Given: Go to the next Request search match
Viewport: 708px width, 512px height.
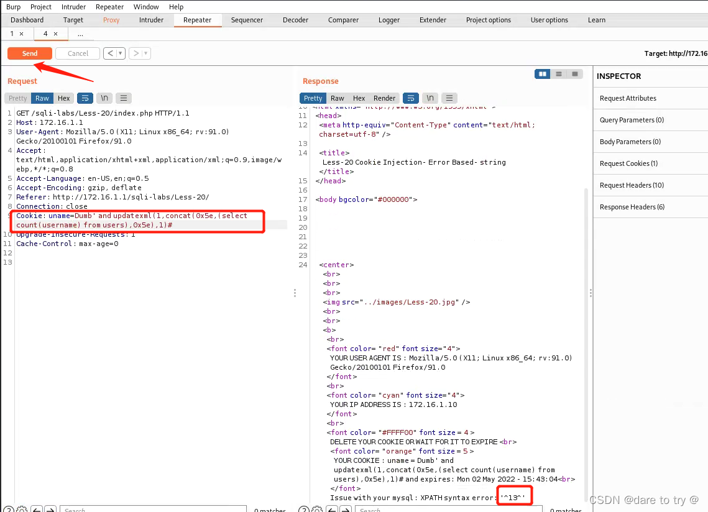Looking at the screenshot, I should pyautogui.click(x=50, y=510).
